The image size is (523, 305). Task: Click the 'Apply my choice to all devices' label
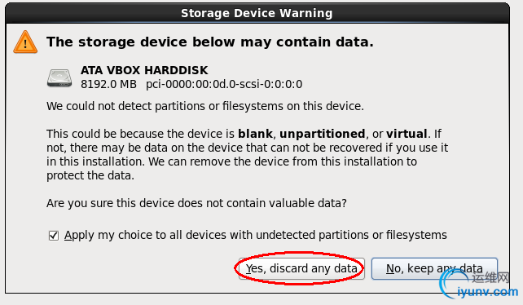pos(256,235)
